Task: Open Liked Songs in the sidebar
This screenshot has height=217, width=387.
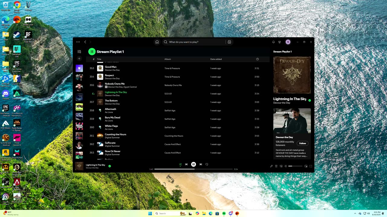Action: click(x=79, y=68)
